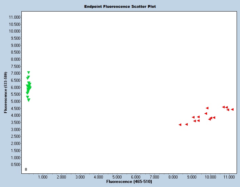Viewport: 240px width, 187px height.
Task: Select the 9.000 tick label on y-axis
Action: pyautogui.click(x=15, y=45)
